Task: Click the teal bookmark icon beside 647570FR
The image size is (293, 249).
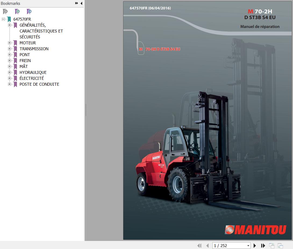Action: [9, 19]
